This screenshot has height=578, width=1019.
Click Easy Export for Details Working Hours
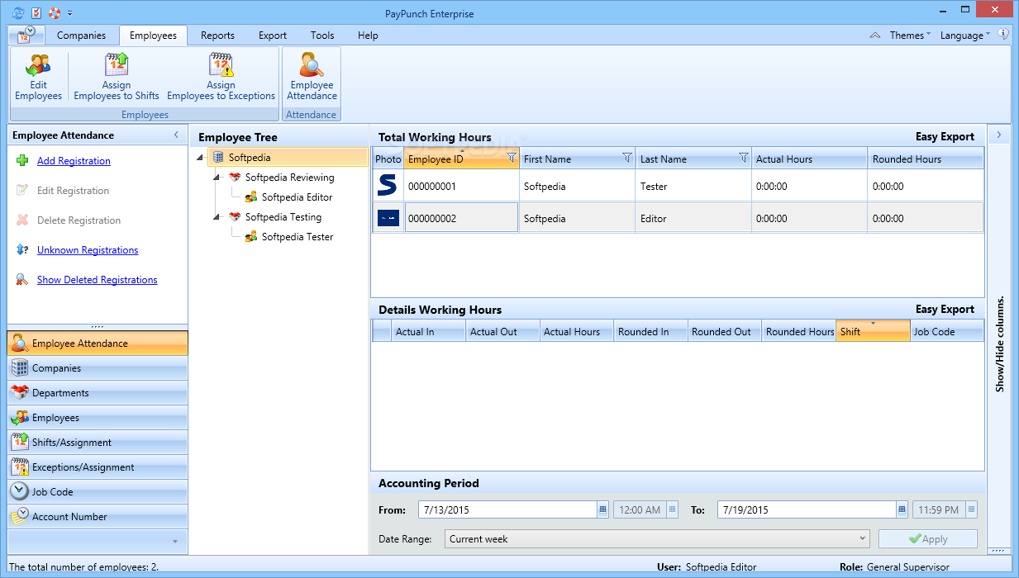(x=945, y=310)
